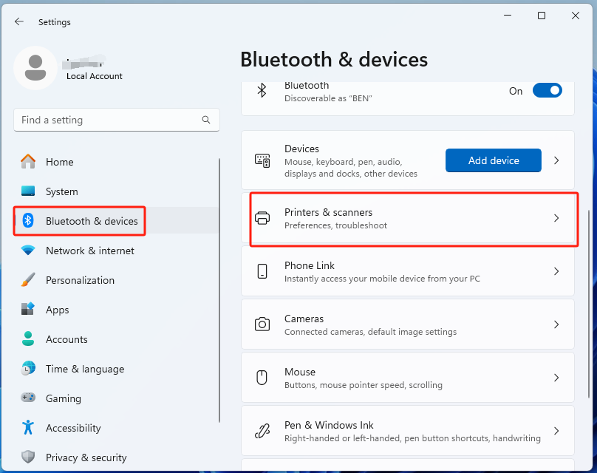This screenshot has width=597, height=473.
Task: Click the Add device button
Action: 494,160
